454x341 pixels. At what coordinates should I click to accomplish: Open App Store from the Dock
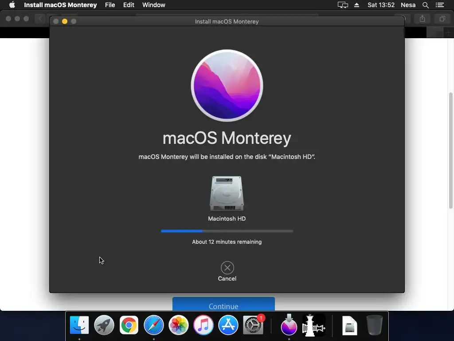[x=228, y=325]
